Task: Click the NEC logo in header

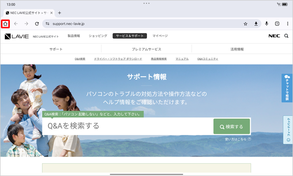Action: (x=274, y=36)
